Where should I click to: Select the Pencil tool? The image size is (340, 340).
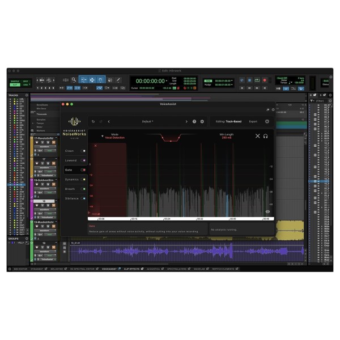[x=118, y=80]
